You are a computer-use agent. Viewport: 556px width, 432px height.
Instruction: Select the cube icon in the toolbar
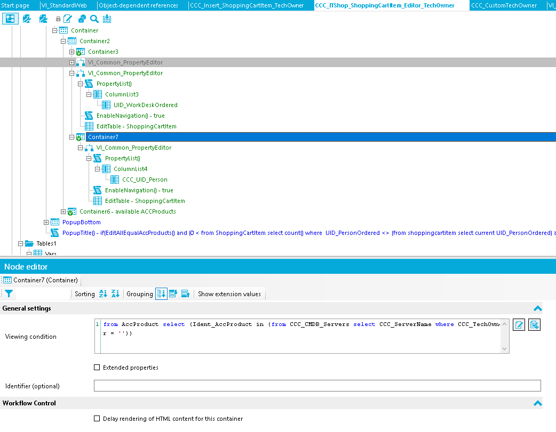coord(82,19)
